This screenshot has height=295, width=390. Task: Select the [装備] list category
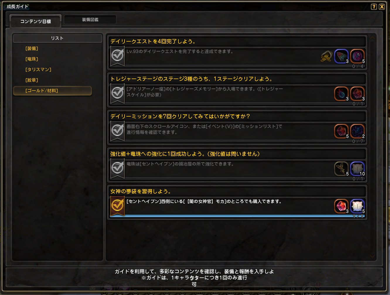32,49
